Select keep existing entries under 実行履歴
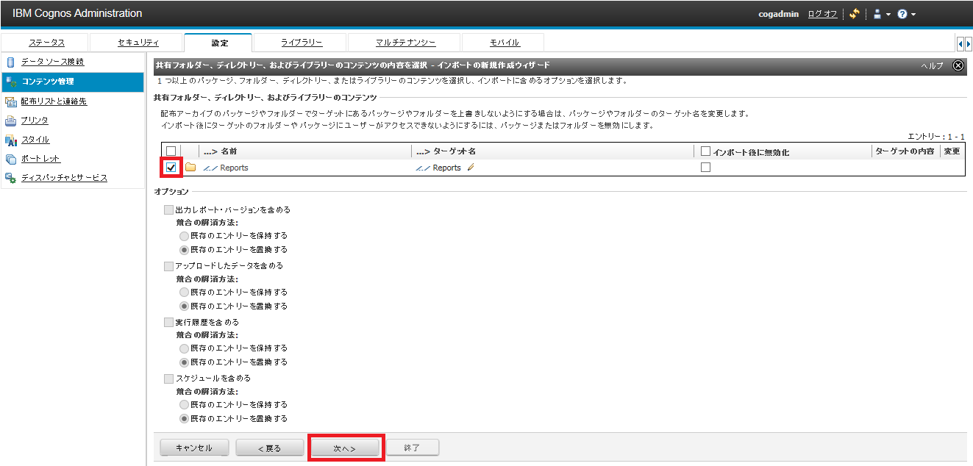Viewport: 973px width, 466px height. (x=185, y=348)
